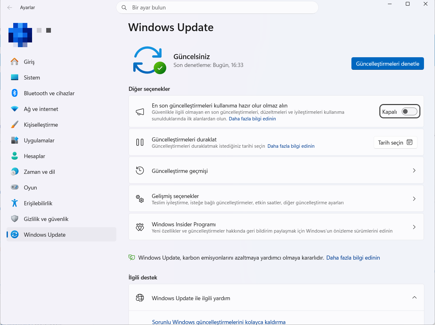Click the gamepad icon for Oyun

[14, 187]
